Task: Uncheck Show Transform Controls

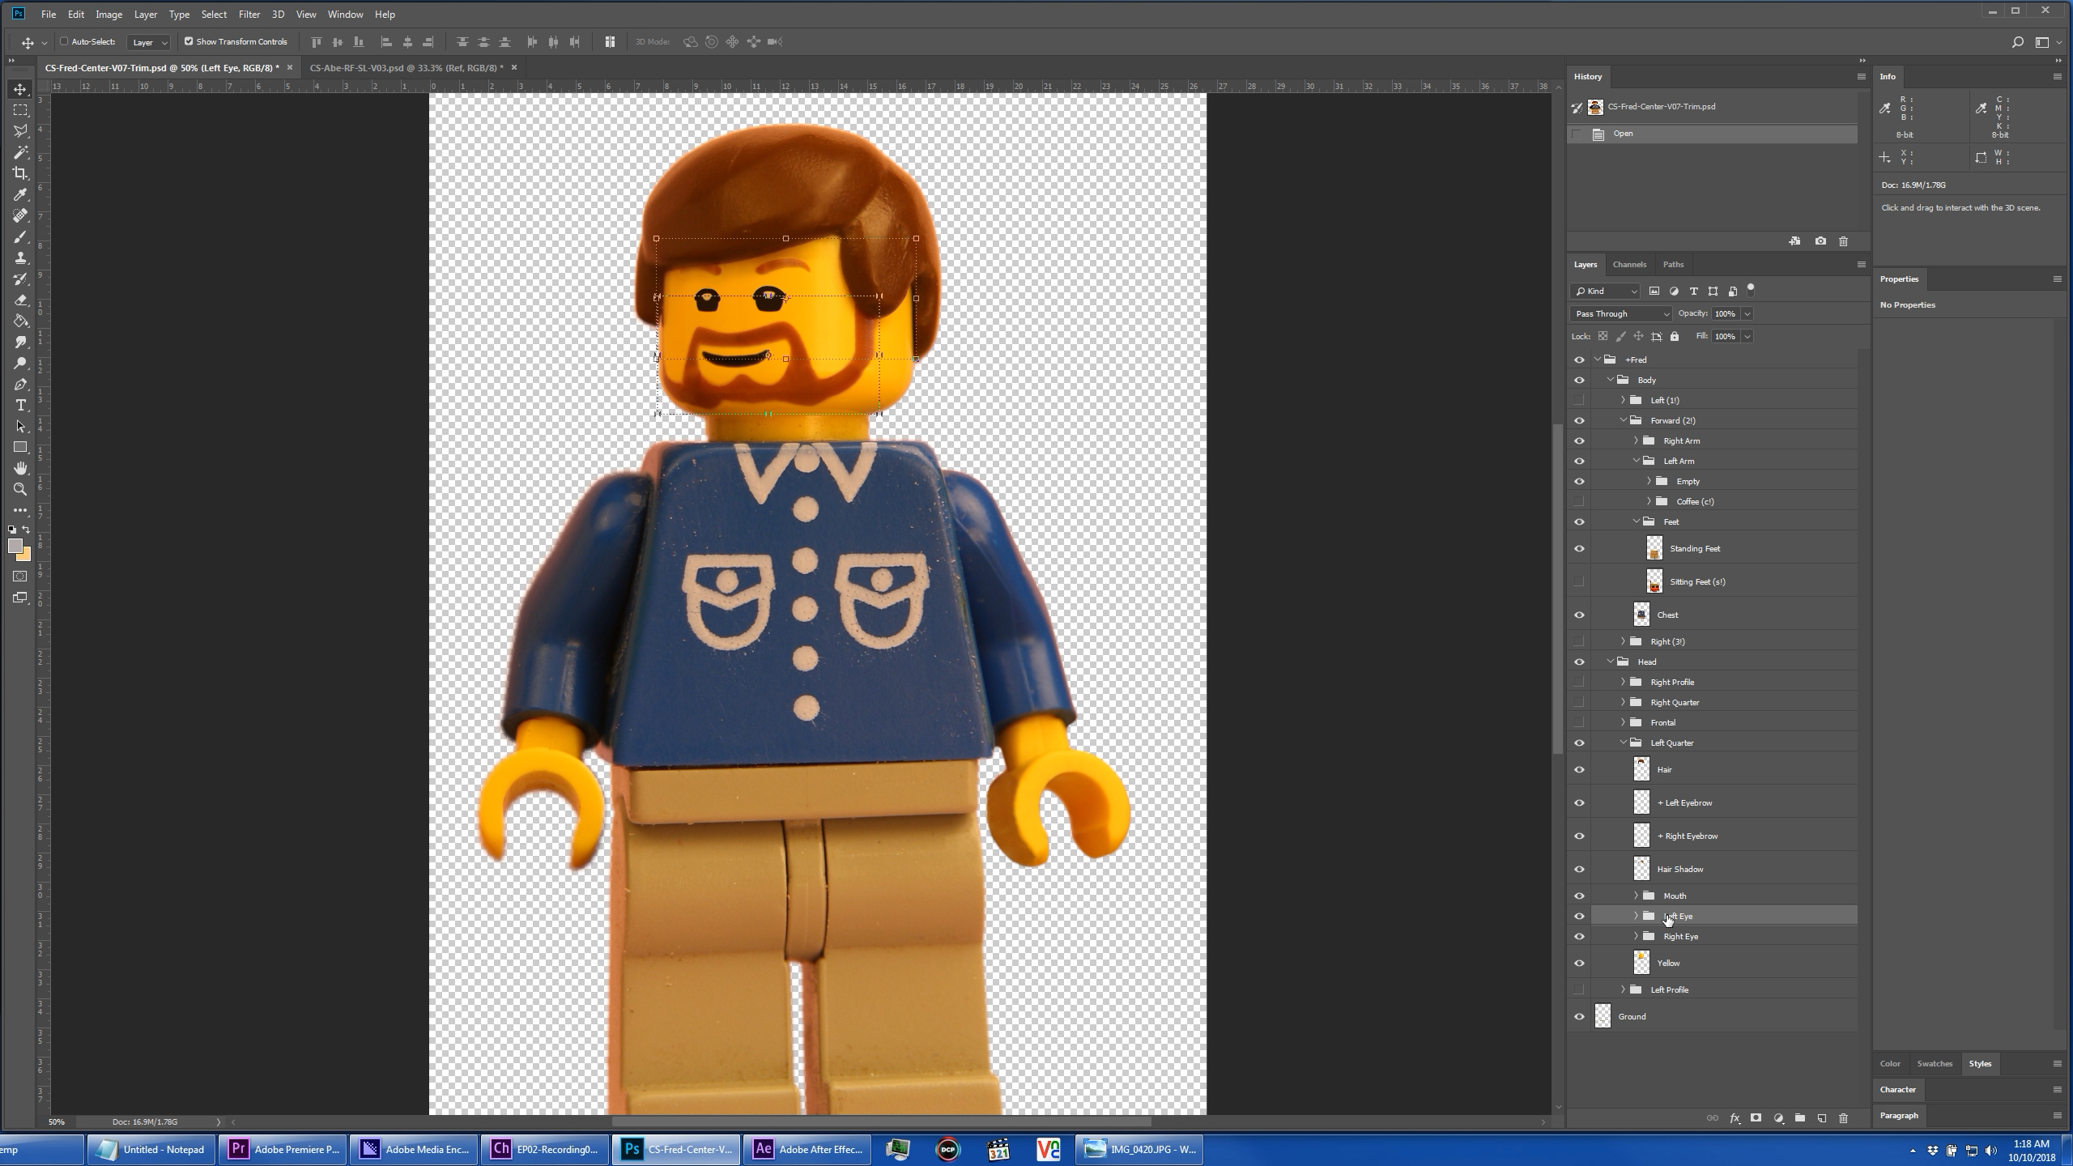Action: (189, 41)
